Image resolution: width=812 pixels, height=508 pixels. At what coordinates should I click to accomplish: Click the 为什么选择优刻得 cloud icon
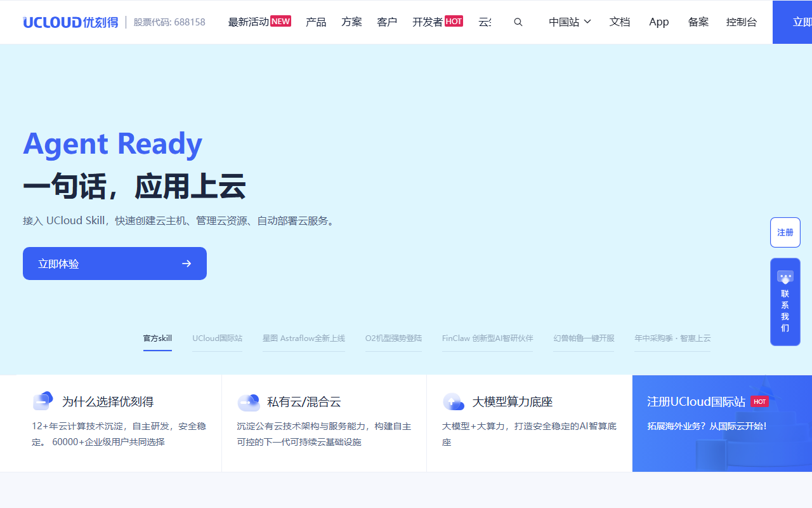tap(43, 401)
